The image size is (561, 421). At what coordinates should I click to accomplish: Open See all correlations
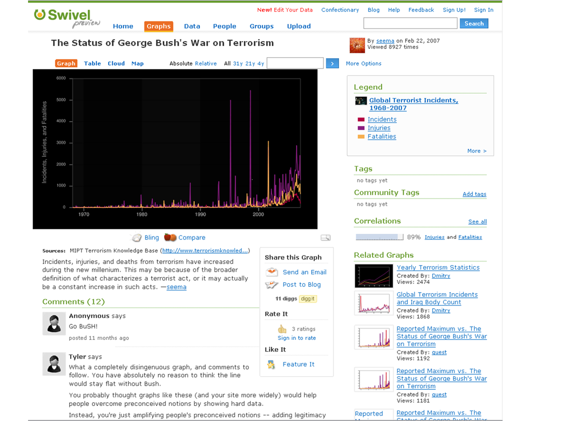coord(477,221)
